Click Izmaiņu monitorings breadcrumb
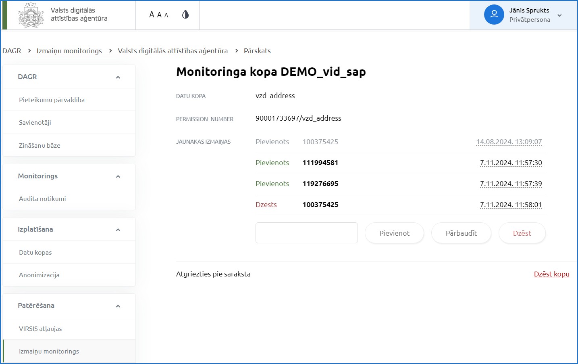 pyautogui.click(x=69, y=51)
